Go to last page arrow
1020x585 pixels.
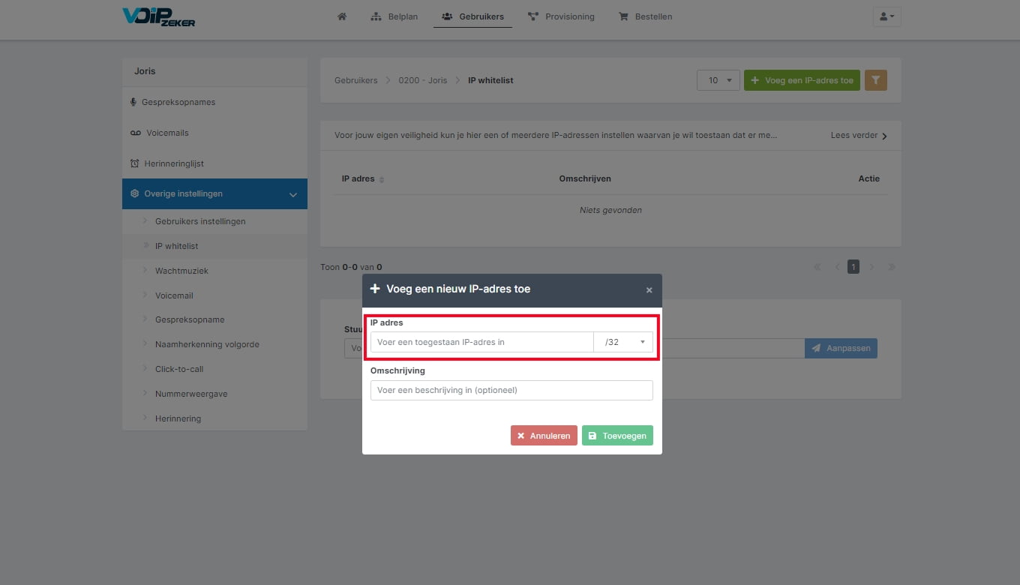(x=892, y=267)
